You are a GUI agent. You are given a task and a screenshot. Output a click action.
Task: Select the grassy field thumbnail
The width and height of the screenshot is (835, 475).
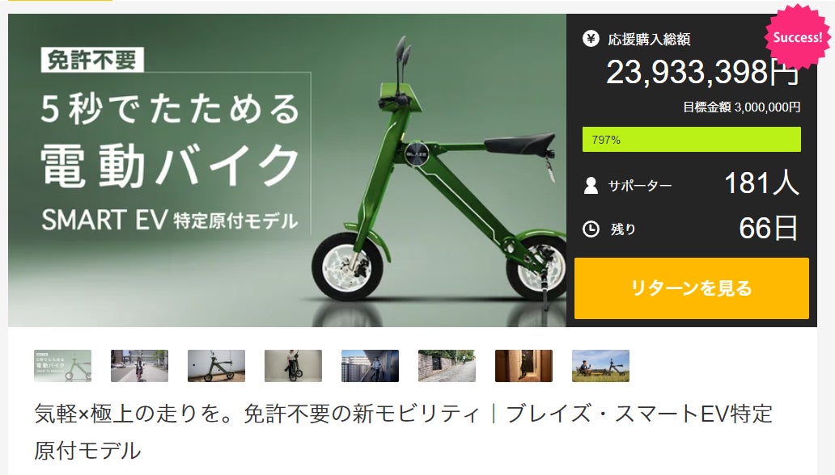point(600,366)
